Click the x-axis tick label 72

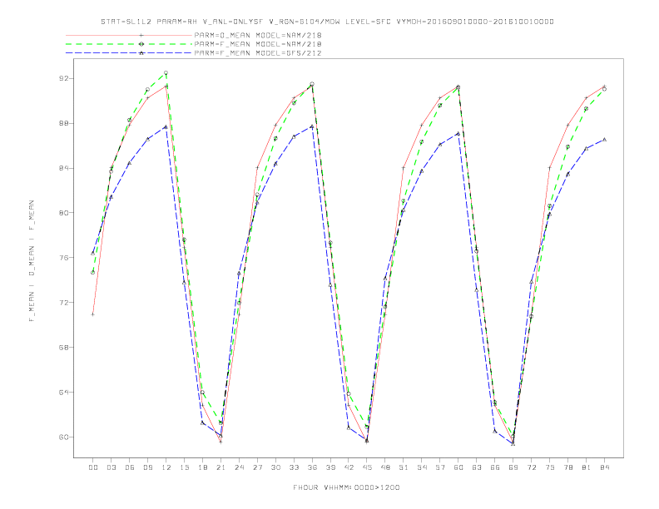tap(532, 467)
